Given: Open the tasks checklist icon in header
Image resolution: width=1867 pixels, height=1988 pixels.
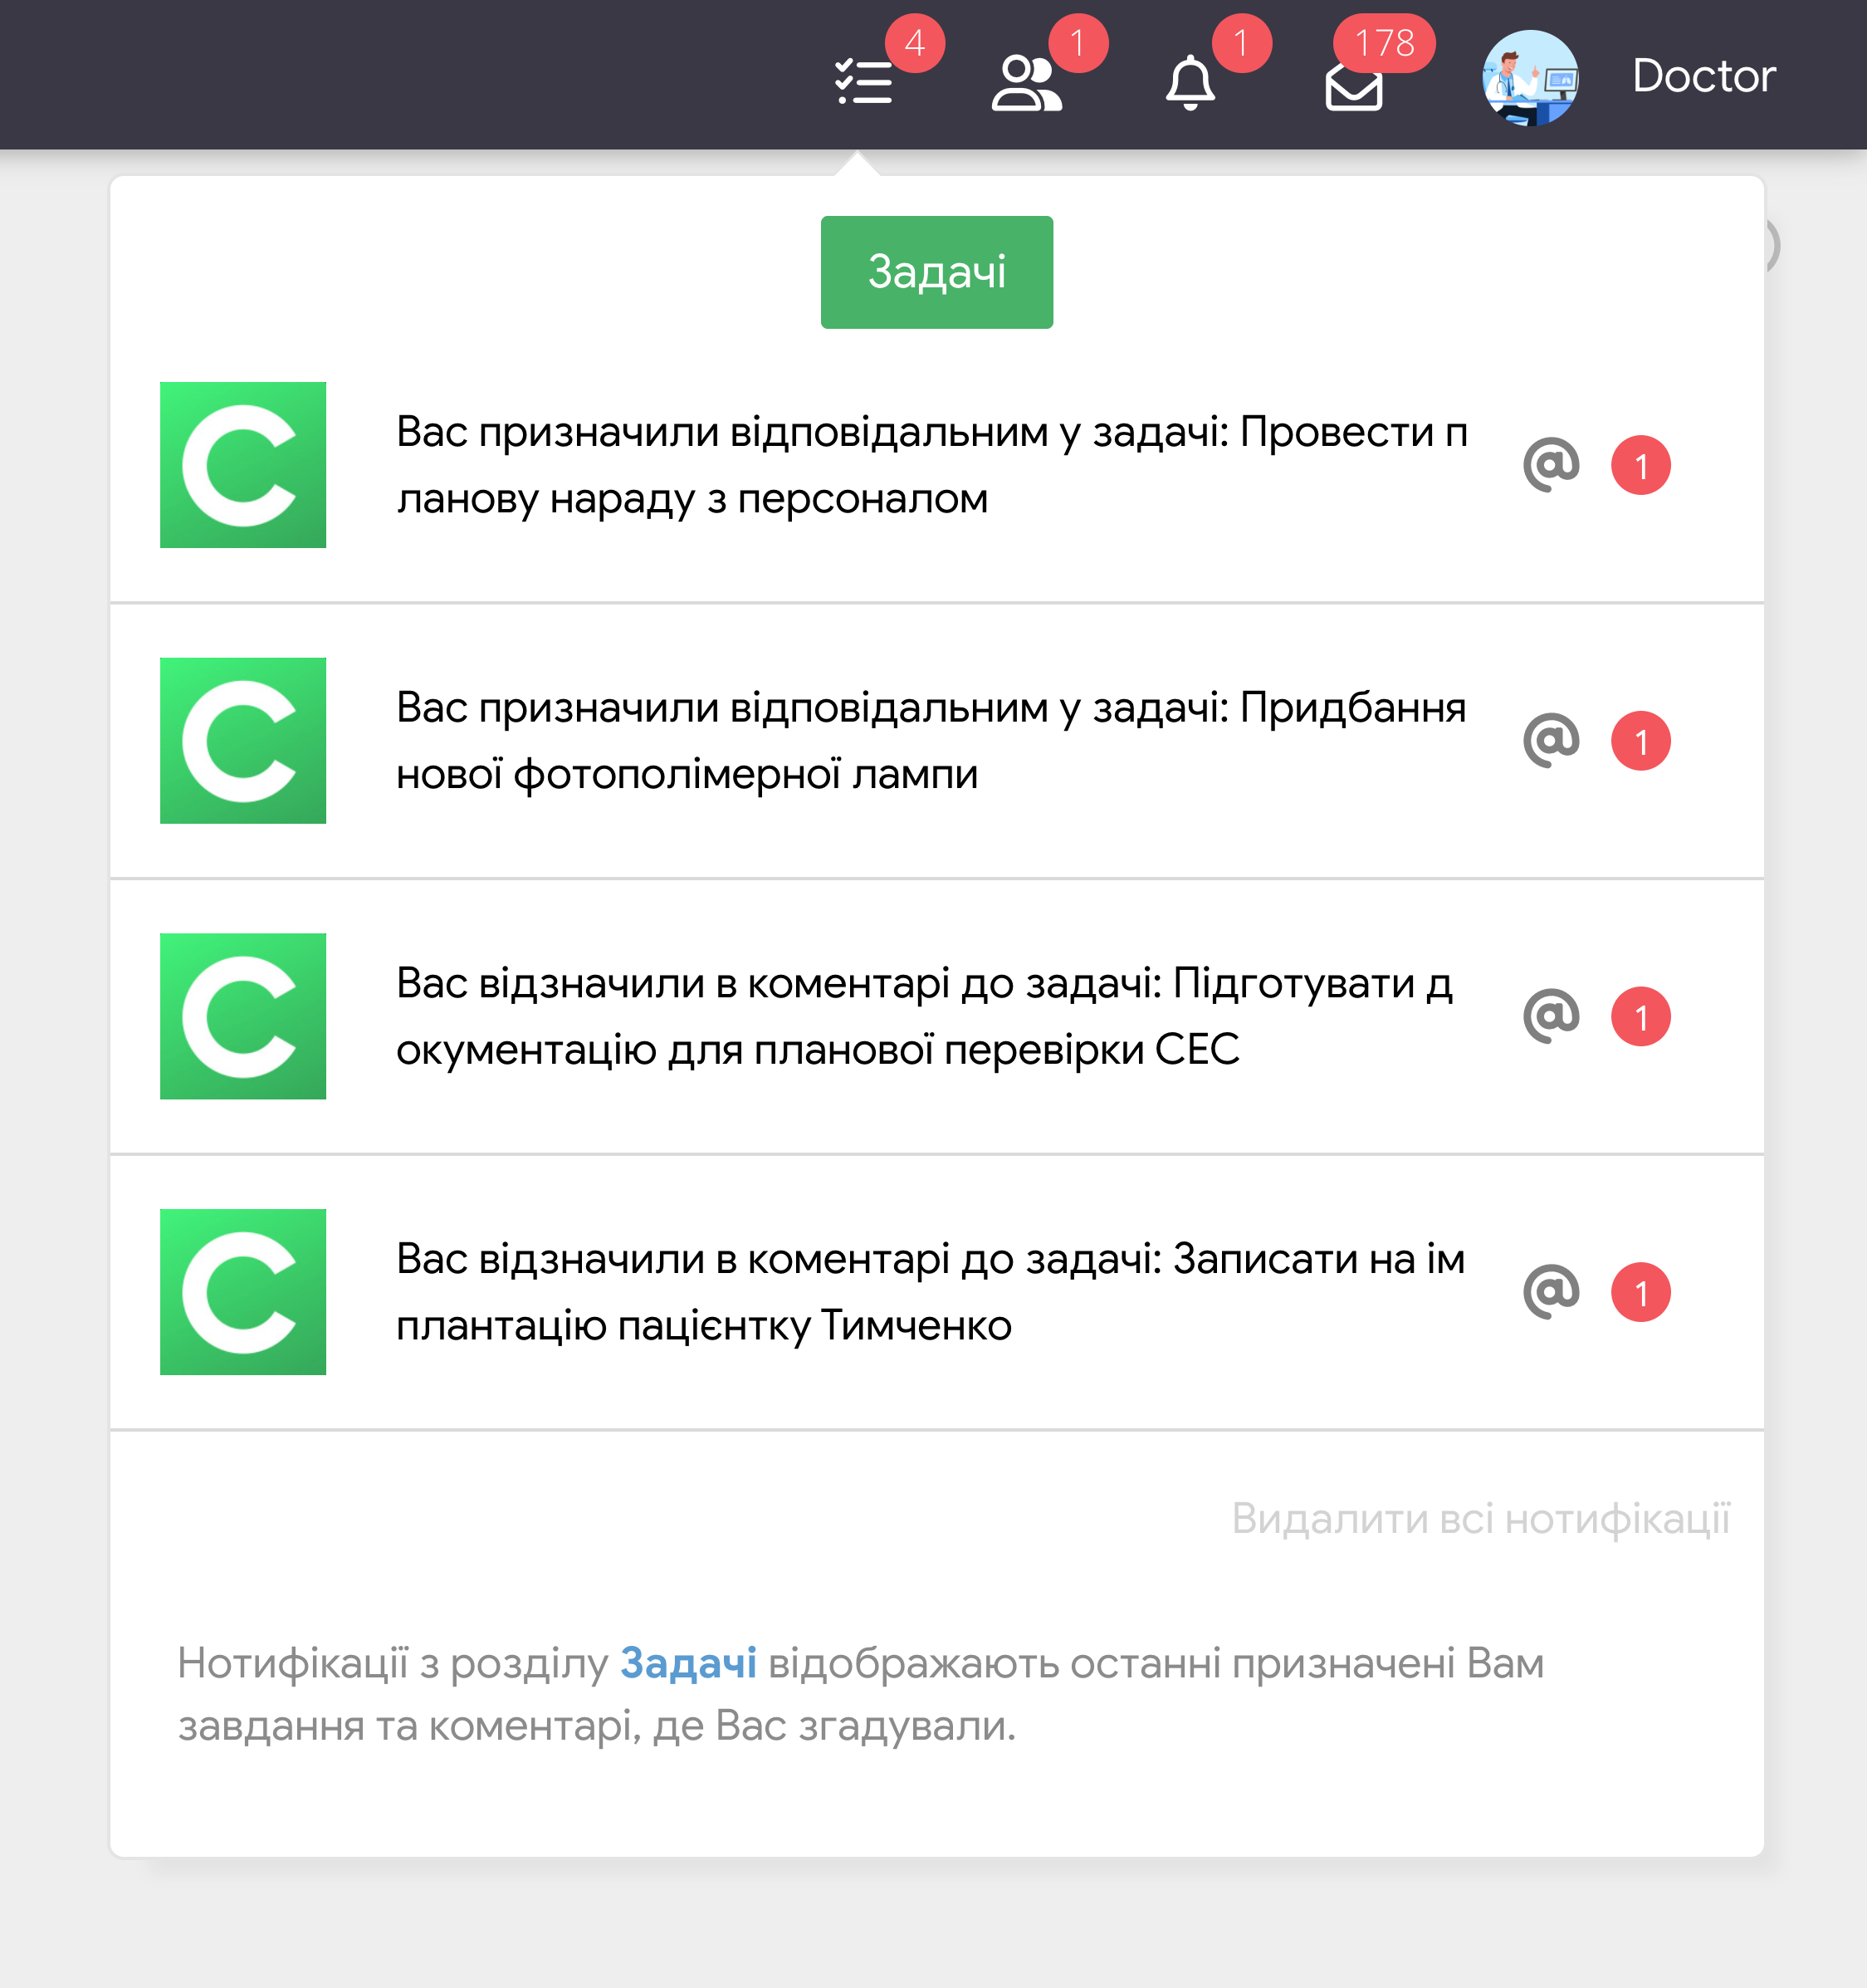Looking at the screenshot, I should coord(864,82).
